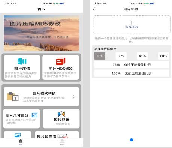Tap the HD image icon beside 图片转高清
Screen dimensions: 172x148
coord(63,136)
